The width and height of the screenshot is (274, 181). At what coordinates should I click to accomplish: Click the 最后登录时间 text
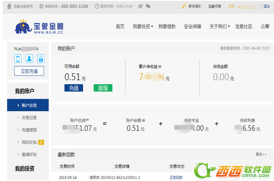click(x=245, y=48)
